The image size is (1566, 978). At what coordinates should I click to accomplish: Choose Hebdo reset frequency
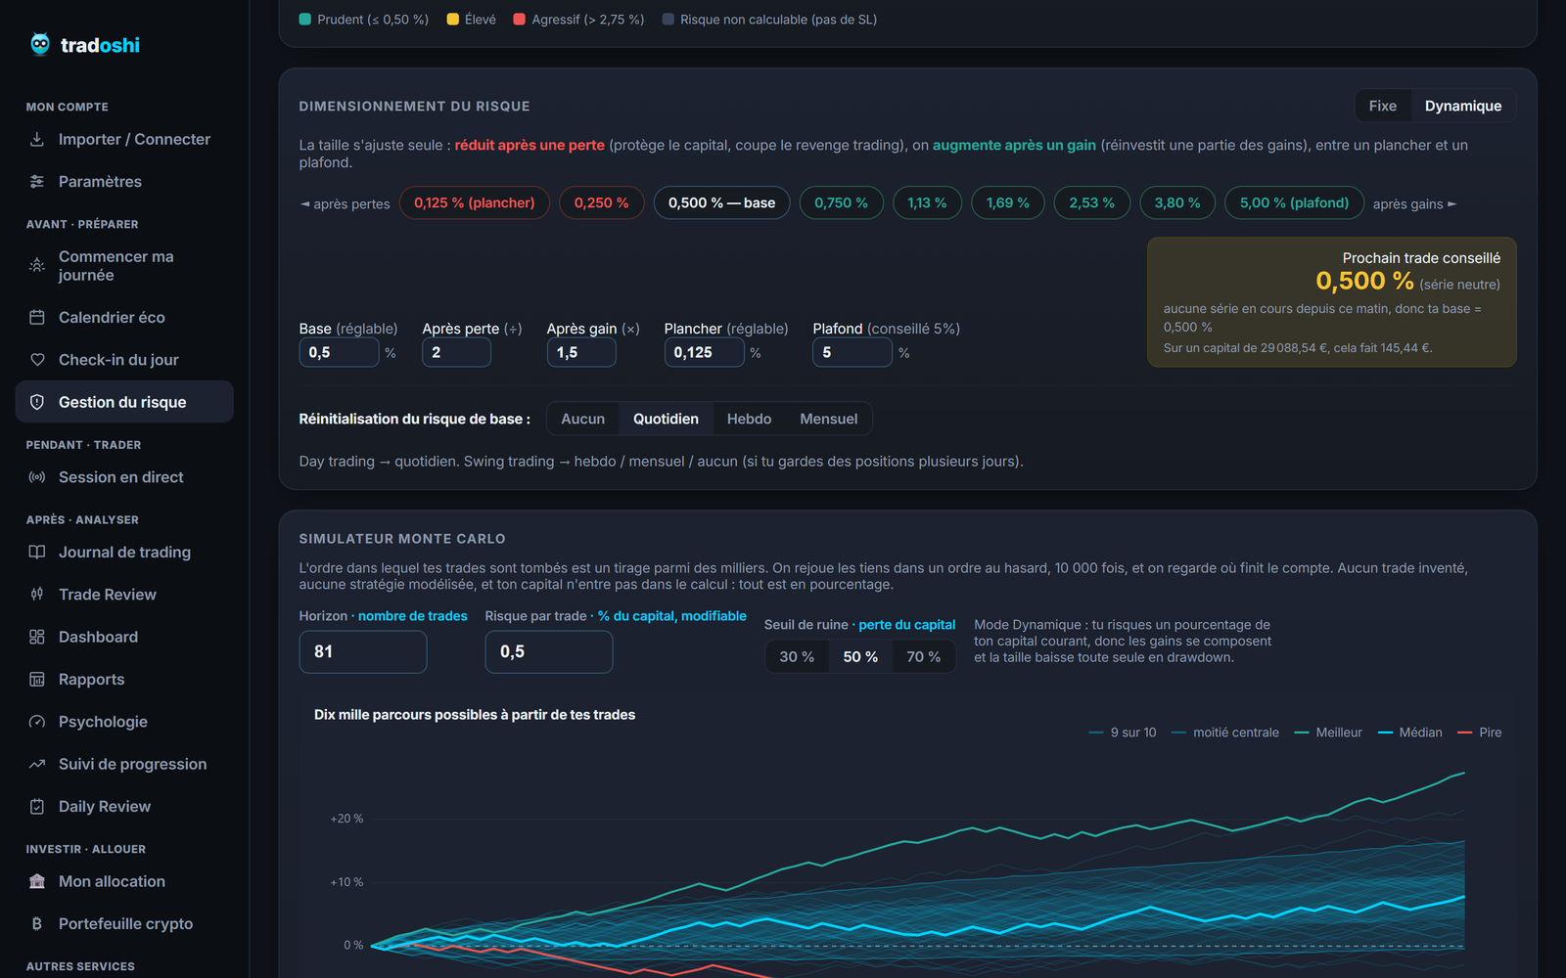point(749,419)
